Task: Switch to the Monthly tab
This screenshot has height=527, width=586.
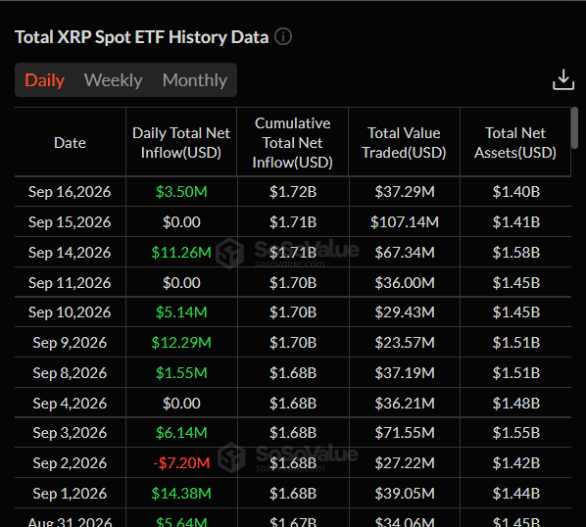Action: point(195,80)
